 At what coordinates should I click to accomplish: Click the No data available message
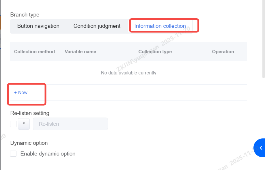(x=128, y=73)
